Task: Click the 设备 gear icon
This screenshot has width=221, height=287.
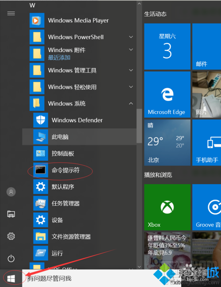Action: 41,220
